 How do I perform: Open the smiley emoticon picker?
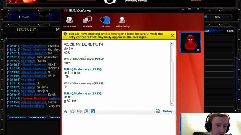72,111
